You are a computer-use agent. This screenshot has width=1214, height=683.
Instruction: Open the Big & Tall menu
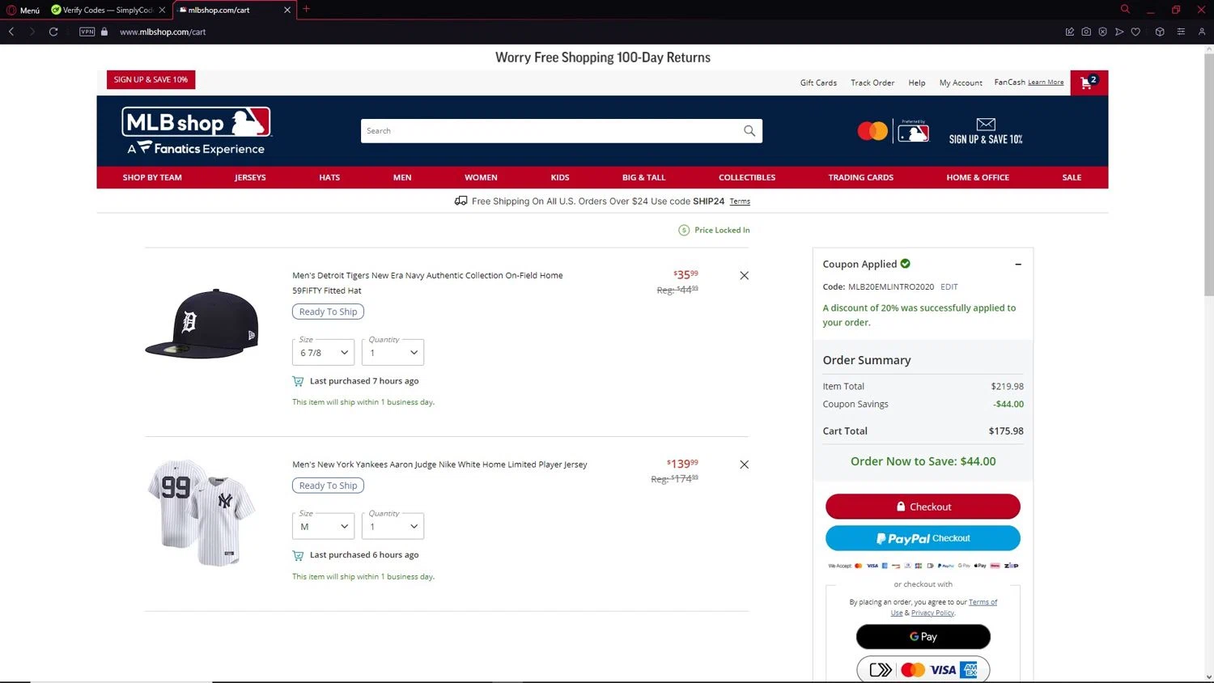[643, 177]
